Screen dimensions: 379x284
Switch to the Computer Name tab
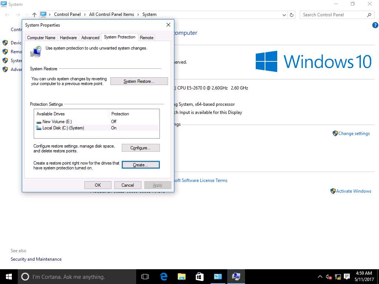pos(41,38)
